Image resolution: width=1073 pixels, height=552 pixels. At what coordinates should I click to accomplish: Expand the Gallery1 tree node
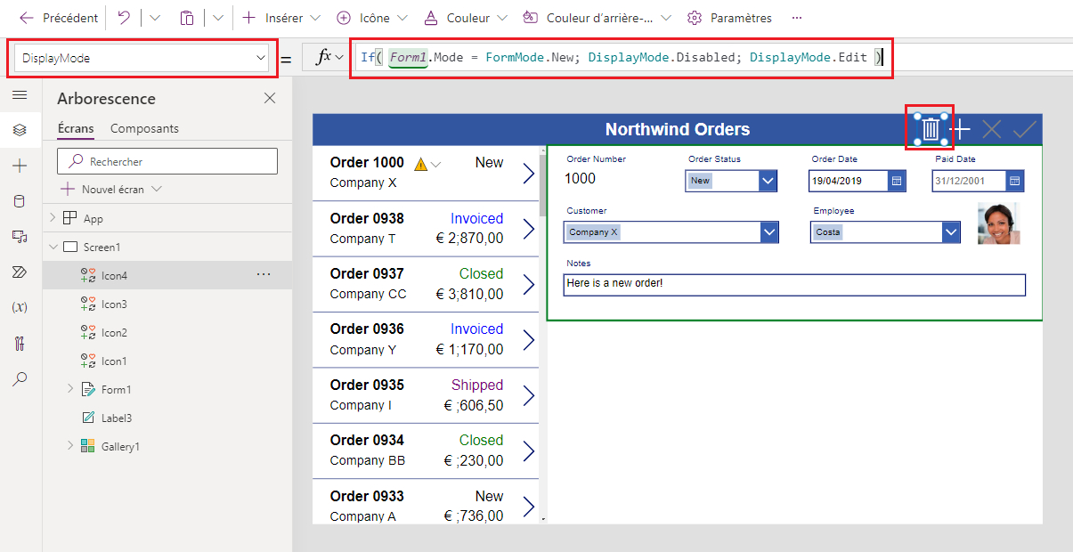[70, 446]
